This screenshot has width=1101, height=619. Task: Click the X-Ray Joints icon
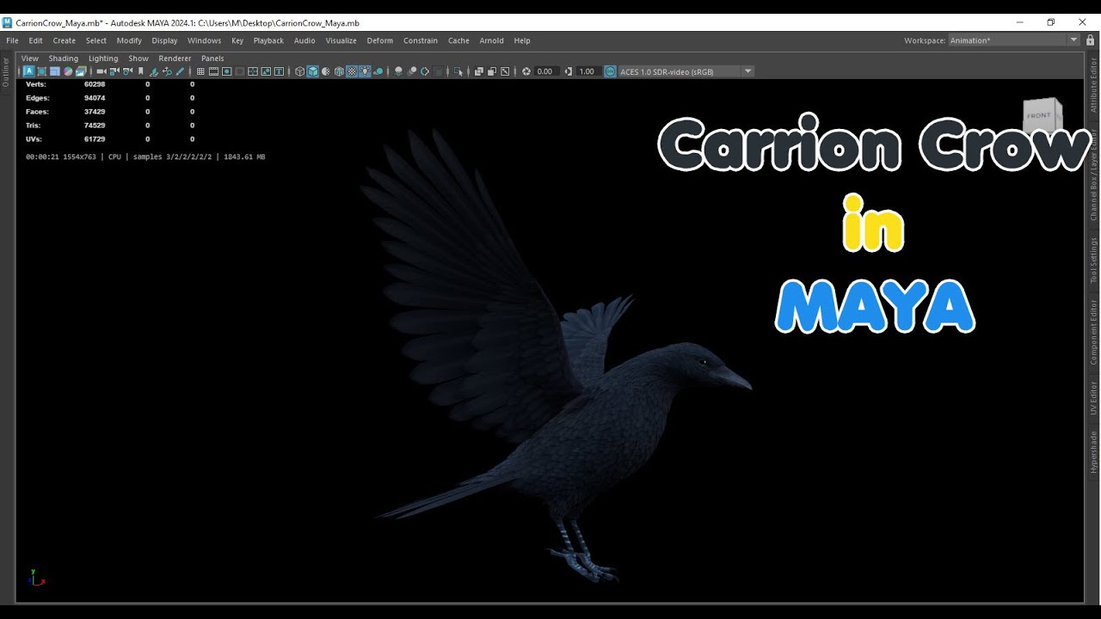click(x=505, y=71)
